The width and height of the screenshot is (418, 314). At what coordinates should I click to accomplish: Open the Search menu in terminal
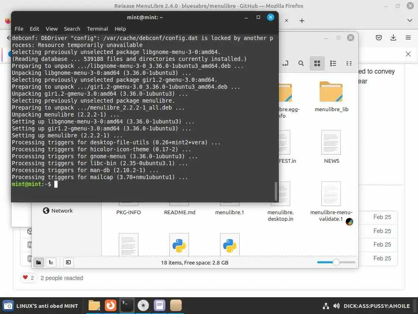tap(72, 29)
